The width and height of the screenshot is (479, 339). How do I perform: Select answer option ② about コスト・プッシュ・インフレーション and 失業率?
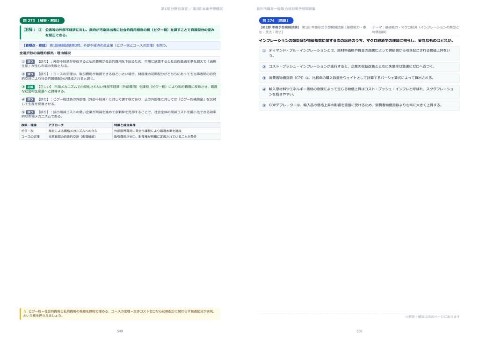pyautogui.click(x=359, y=66)
